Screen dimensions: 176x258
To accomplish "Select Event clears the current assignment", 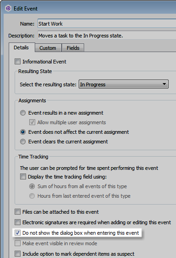I will point(23,142).
